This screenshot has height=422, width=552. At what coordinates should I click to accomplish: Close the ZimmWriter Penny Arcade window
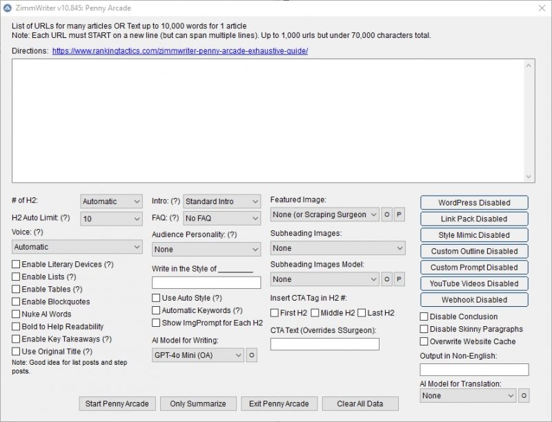pos(540,8)
